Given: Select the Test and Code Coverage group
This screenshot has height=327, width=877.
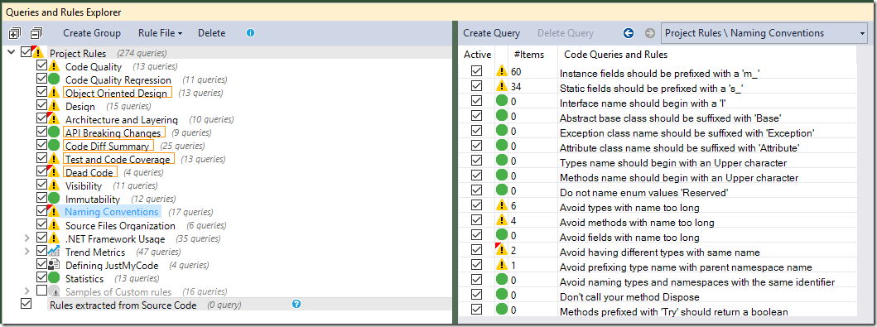Looking at the screenshot, I should click(118, 159).
